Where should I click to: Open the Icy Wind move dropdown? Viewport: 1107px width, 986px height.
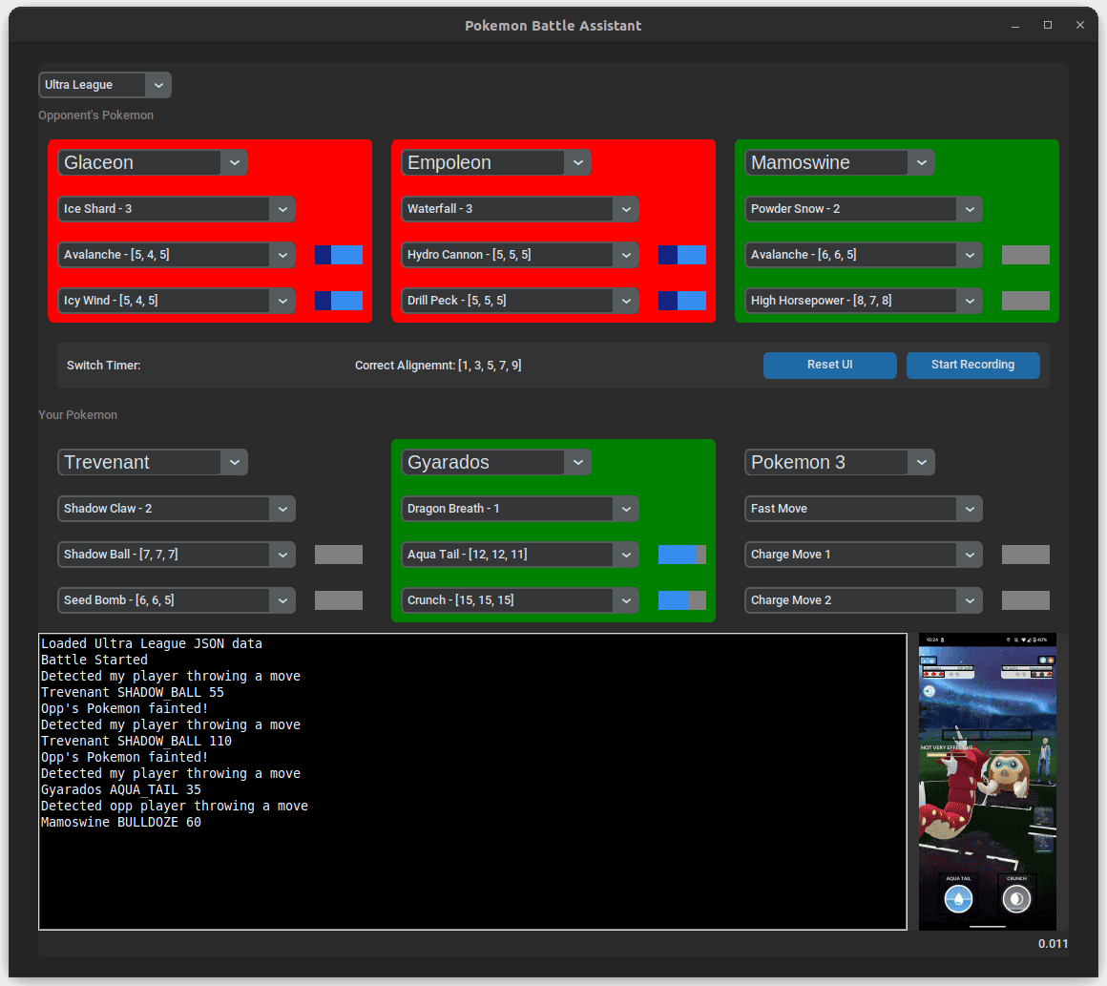click(x=177, y=301)
